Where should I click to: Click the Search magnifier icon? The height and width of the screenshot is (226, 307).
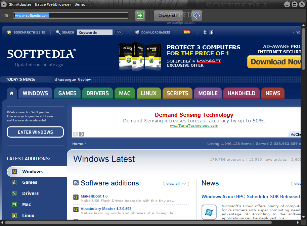58,32
